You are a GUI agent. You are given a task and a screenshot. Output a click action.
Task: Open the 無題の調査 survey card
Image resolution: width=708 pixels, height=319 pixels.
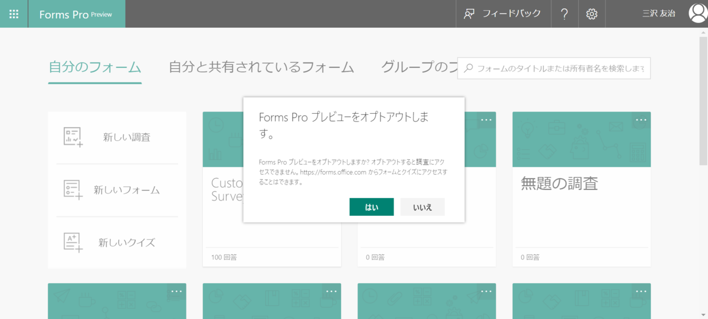click(582, 189)
